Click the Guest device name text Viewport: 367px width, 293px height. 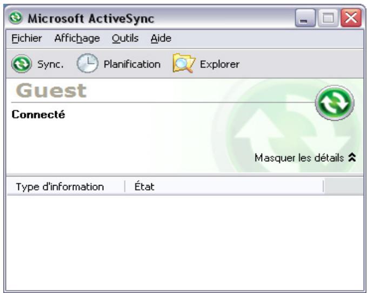[51, 91]
